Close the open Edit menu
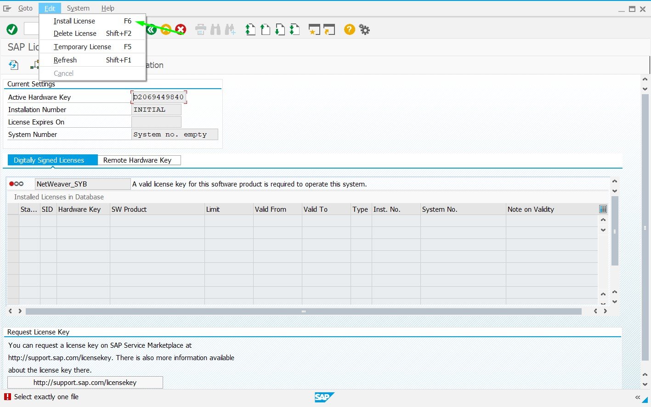Screen dimensions: 651x407 tap(50, 8)
